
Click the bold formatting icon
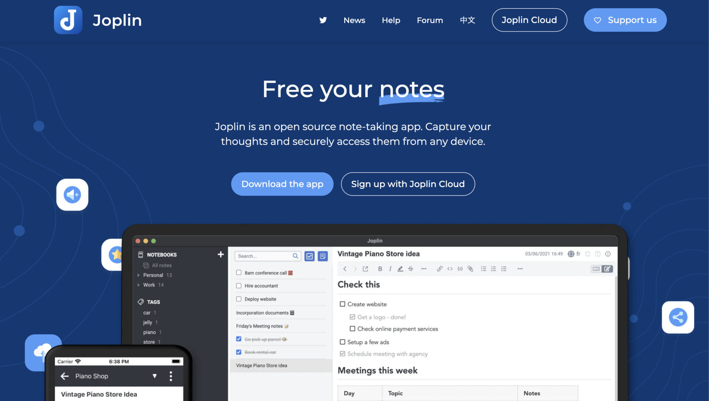click(380, 269)
